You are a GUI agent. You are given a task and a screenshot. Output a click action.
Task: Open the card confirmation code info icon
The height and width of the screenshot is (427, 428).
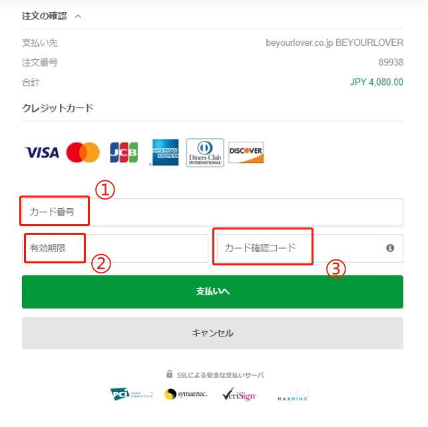(390, 248)
